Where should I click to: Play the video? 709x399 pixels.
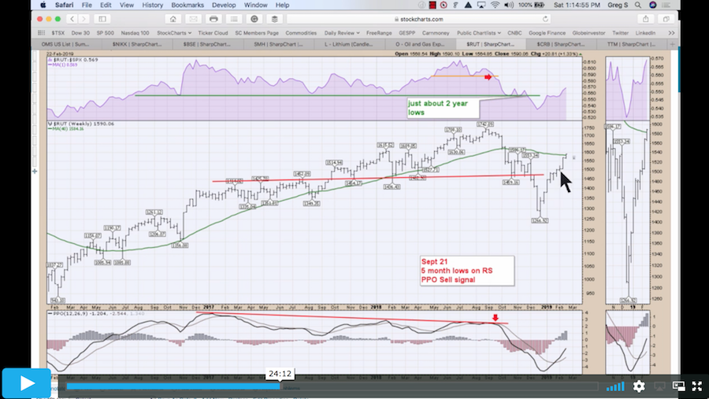pyautogui.click(x=26, y=383)
